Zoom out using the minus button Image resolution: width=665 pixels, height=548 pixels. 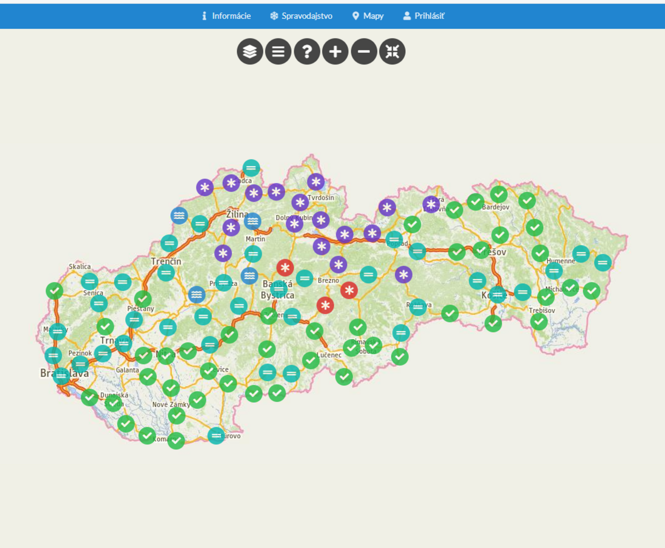point(364,51)
